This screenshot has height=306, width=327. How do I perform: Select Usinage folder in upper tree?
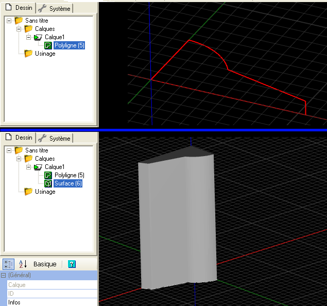point(45,54)
